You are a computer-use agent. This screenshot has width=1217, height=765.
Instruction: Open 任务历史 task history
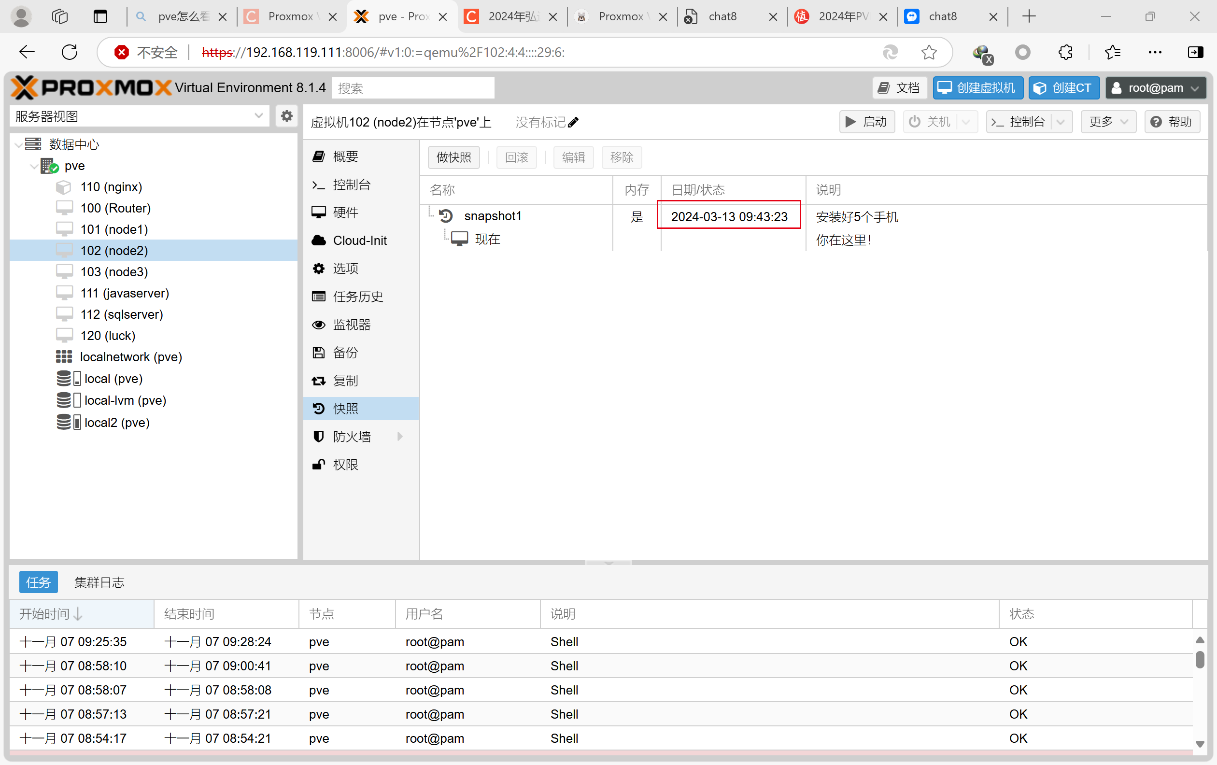pyautogui.click(x=361, y=297)
